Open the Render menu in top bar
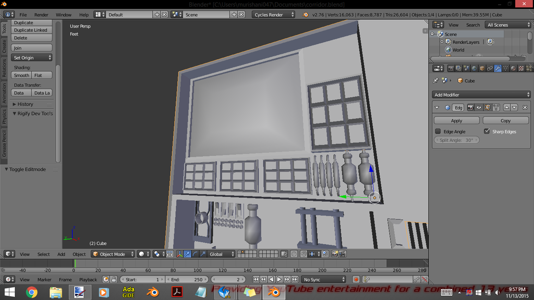This screenshot has width=534, height=300. [41, 15]
